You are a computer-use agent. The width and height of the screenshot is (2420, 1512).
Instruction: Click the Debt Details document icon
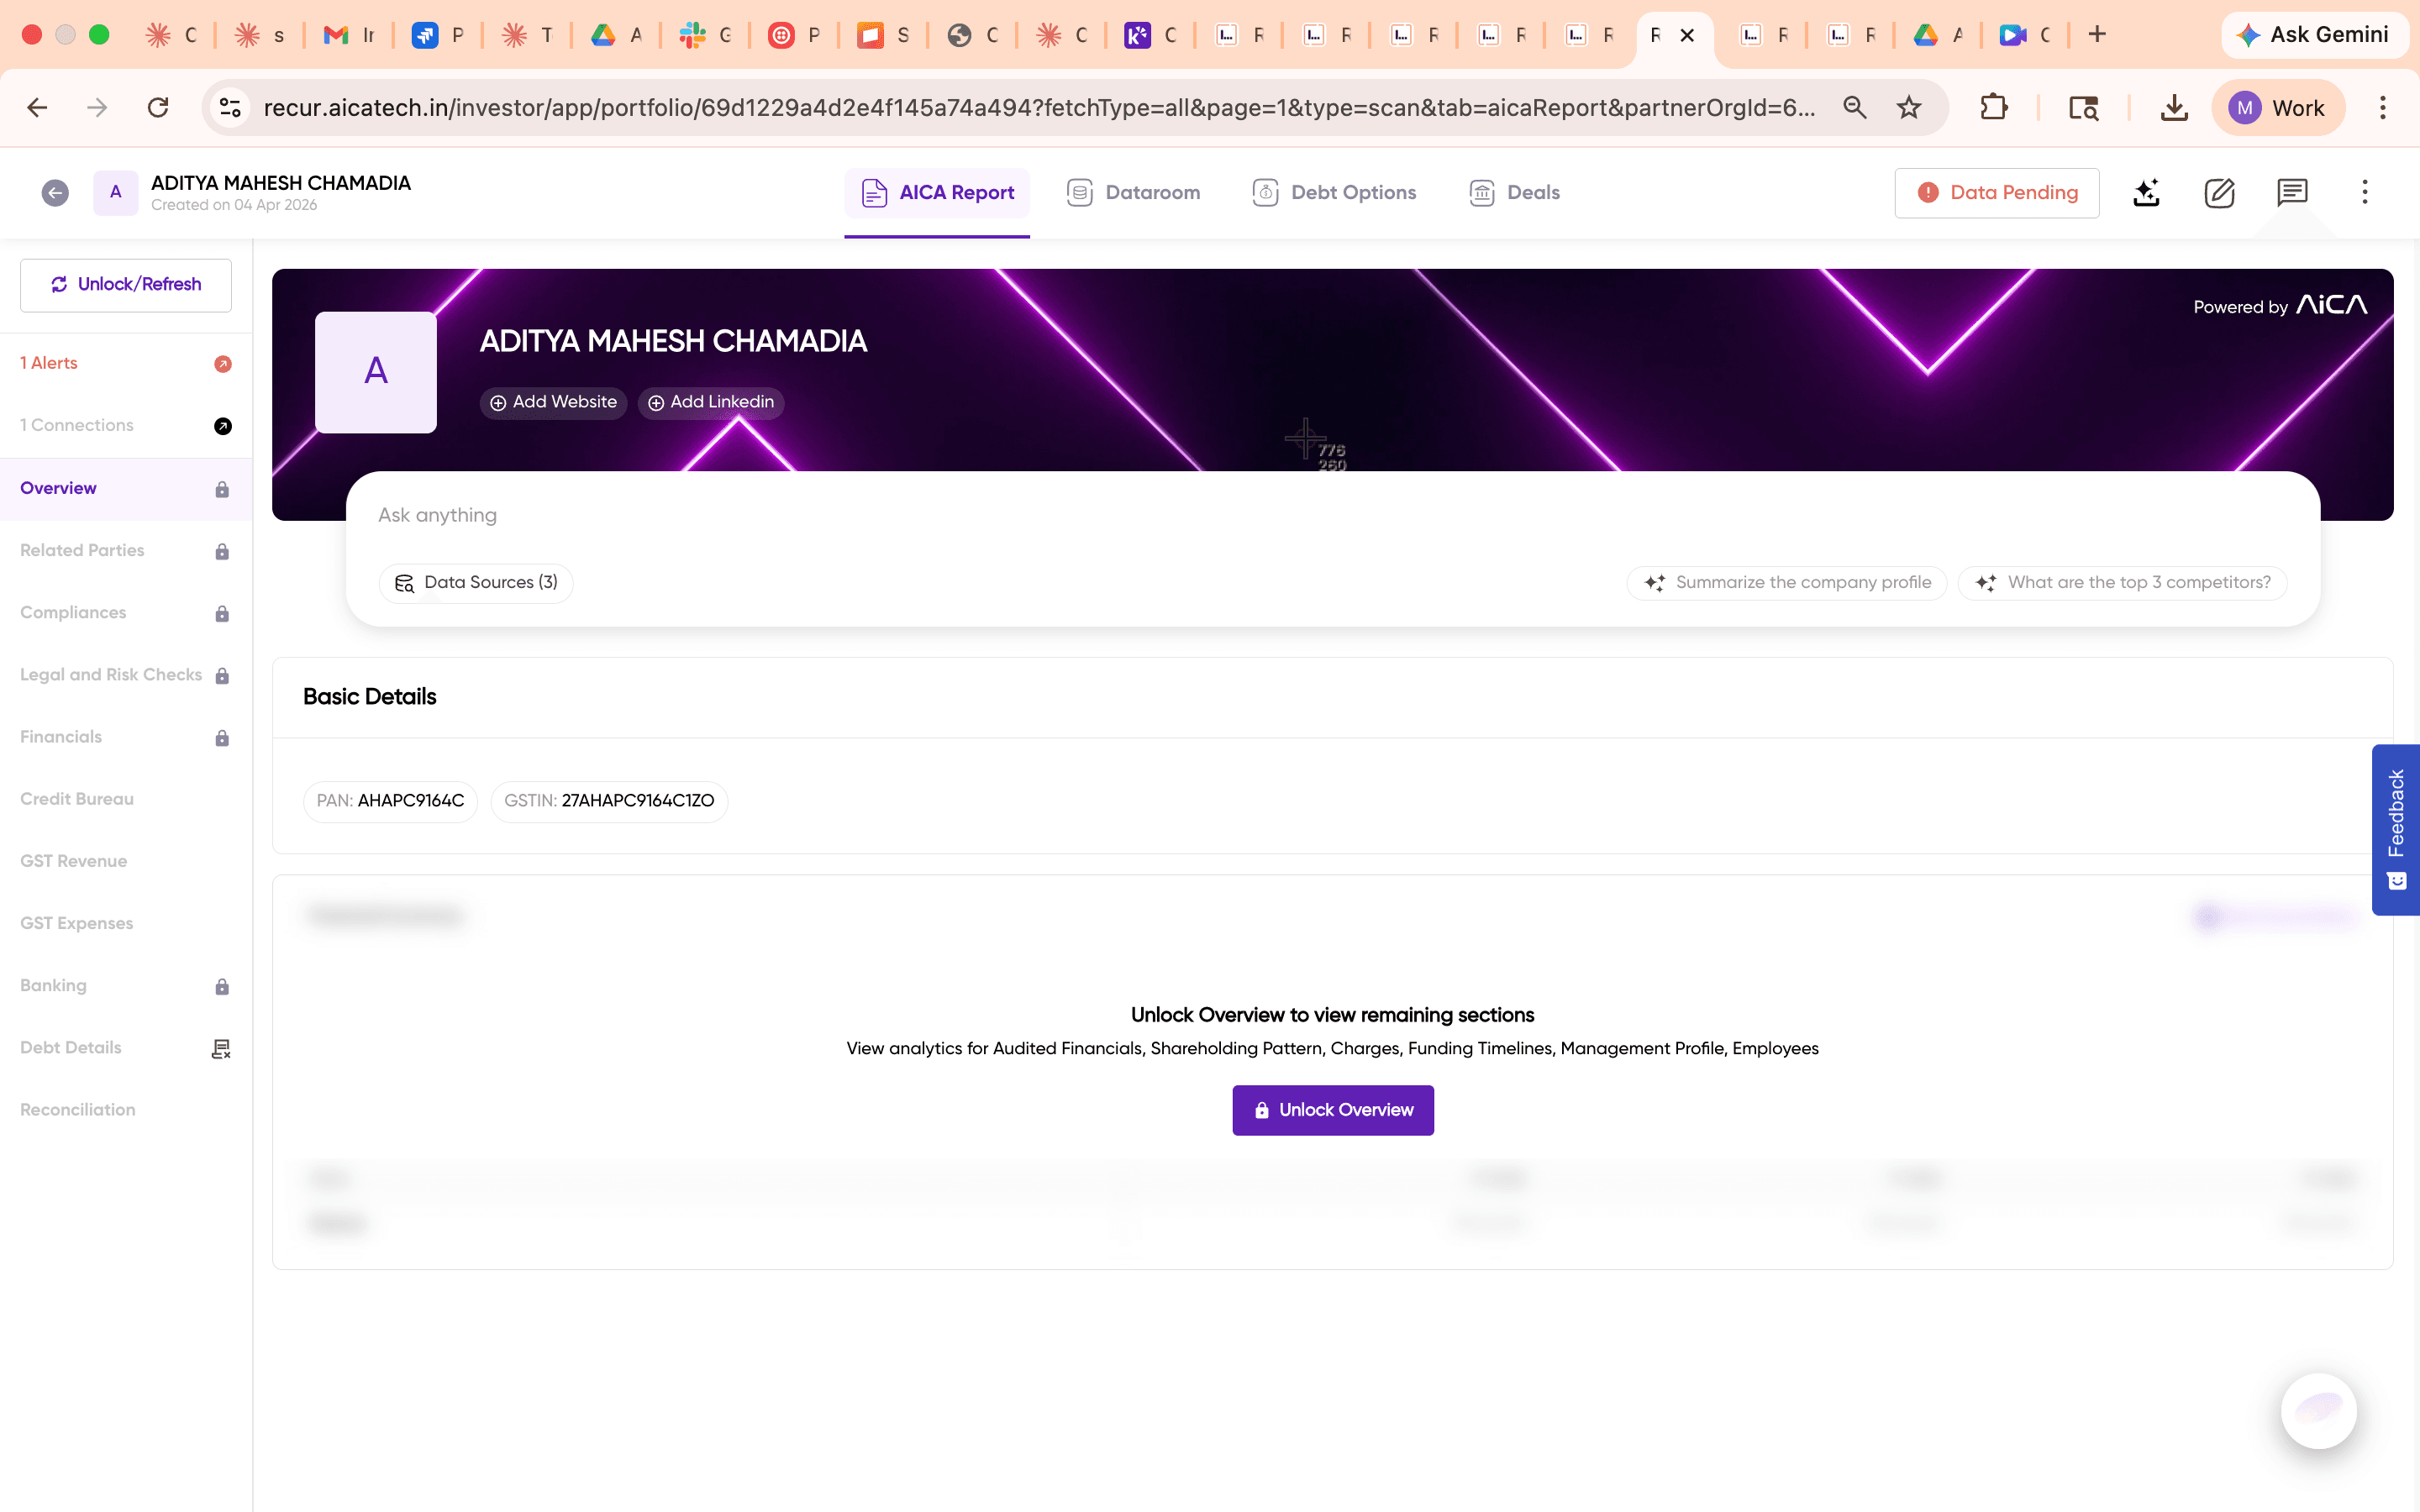[221, 1048]
